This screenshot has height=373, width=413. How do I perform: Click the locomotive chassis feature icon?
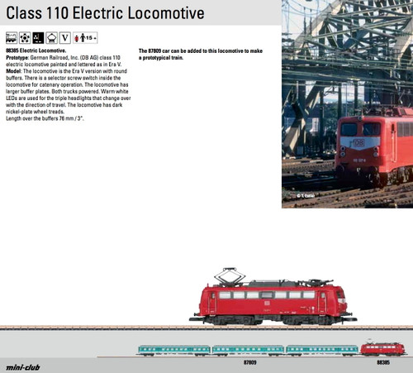[x=12, y=38]
